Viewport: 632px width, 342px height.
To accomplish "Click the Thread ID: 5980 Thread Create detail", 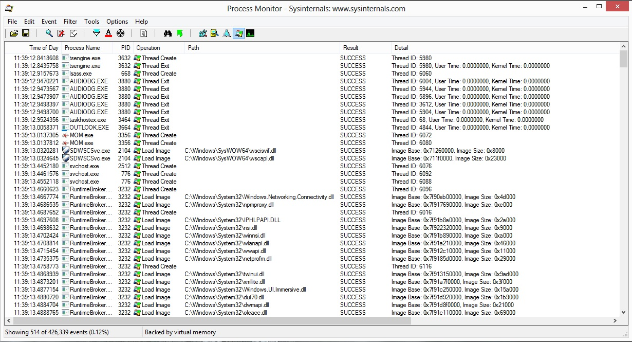I will coord(412,58).
